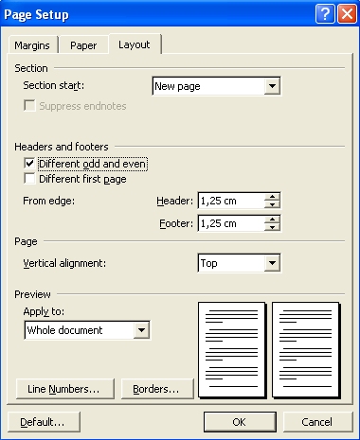Click the left preview page thumbnail

pyautogui.click(x=231, y=349)
